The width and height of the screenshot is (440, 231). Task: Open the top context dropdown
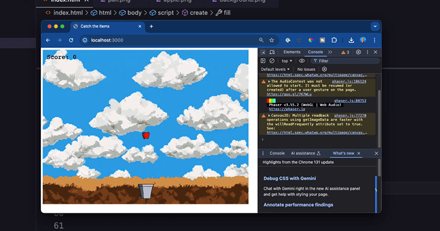287,61
